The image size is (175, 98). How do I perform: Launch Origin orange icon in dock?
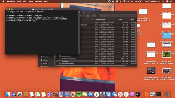click(147, 94)
